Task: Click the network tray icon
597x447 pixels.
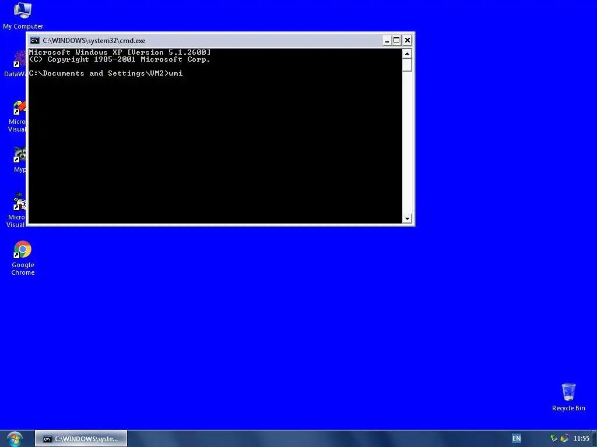Action: 554,438
